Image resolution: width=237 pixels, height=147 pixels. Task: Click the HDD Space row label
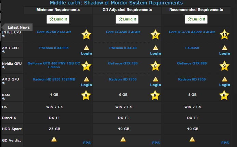(x=12, y=129)
